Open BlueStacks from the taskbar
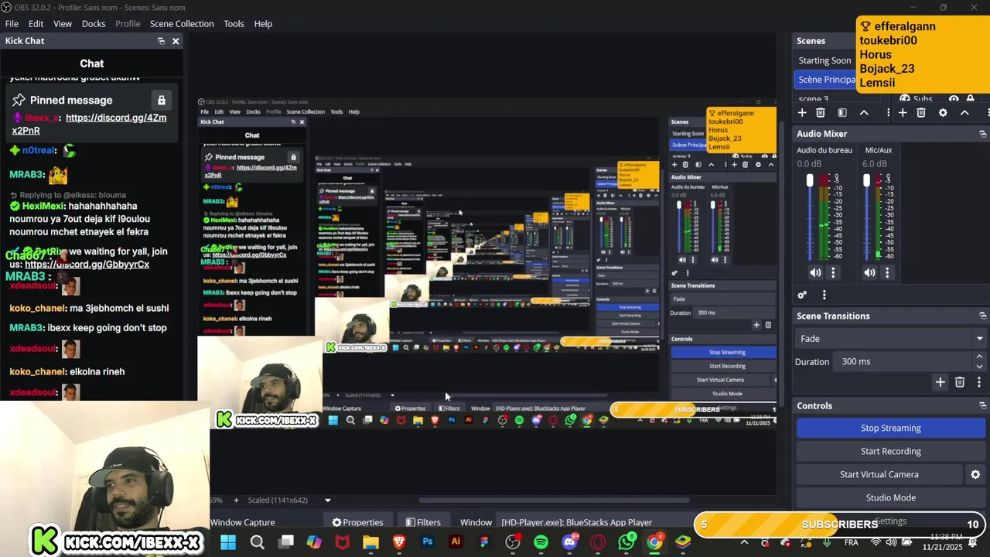This screenshot has height=557, width=990. (x=683, y=542)
